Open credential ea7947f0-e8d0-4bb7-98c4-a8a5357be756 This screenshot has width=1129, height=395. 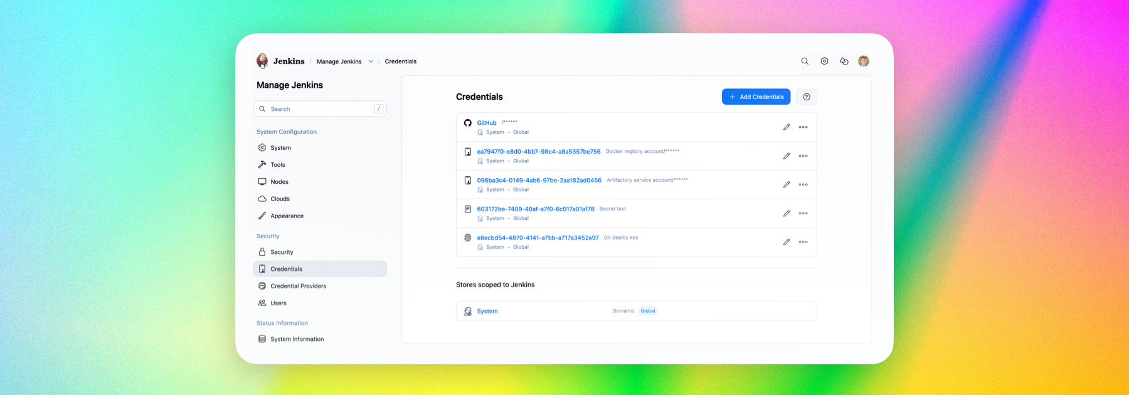pyautogui.click(x=539, y=152)
